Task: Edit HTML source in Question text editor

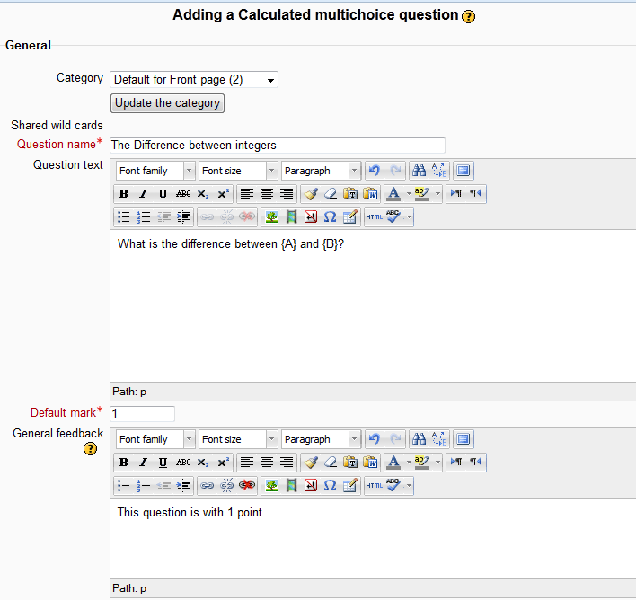Action: tap(374, 217)
